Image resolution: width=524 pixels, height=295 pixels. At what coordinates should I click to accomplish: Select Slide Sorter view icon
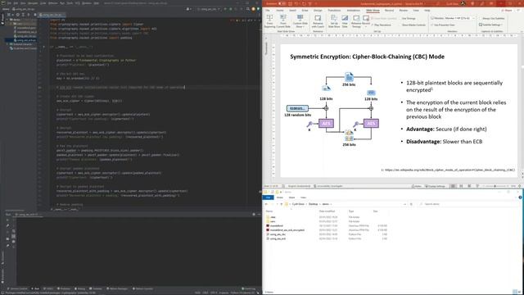(461, 186)
